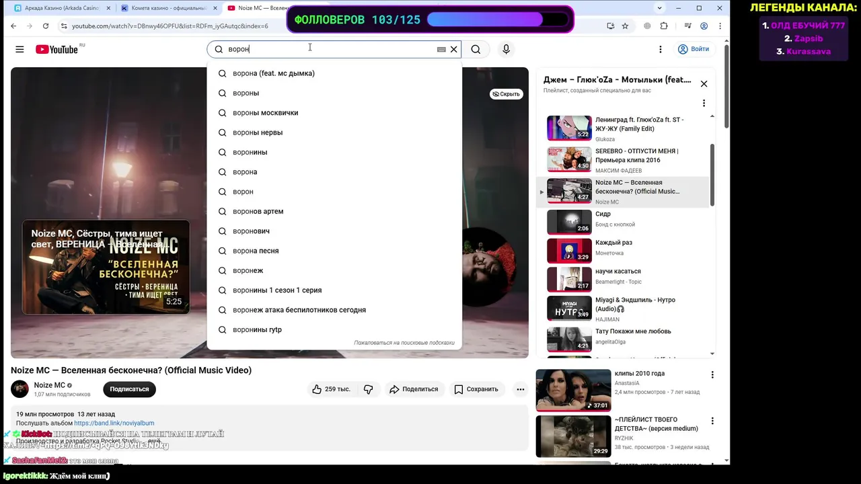The width and height of the screenshot is (861, 484).
Task: Dislike the video thumbs-down
Action: [x=368, y=389]
